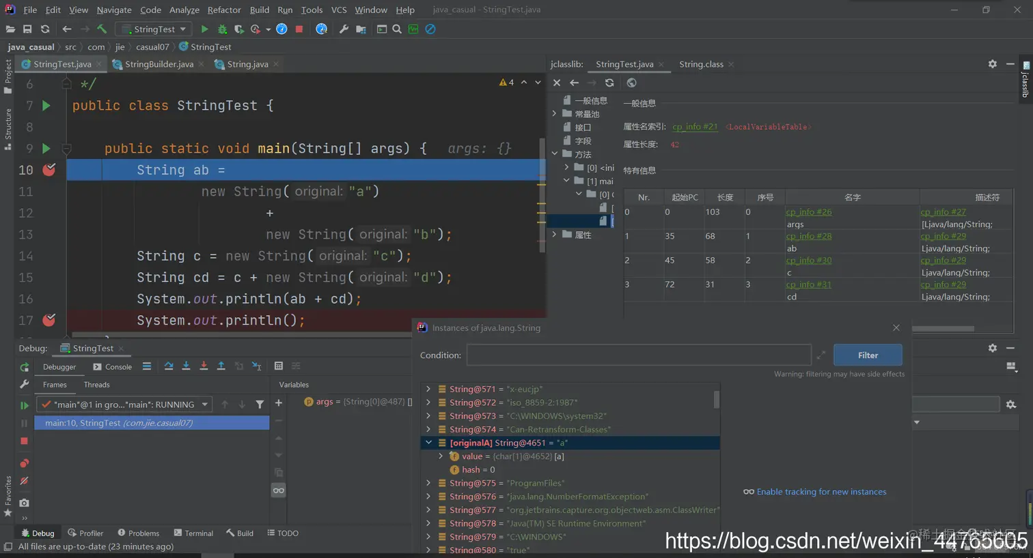Open the Refactor menu
The image size is (1033, 558).
pyautogui.click(x=224, y=10)
